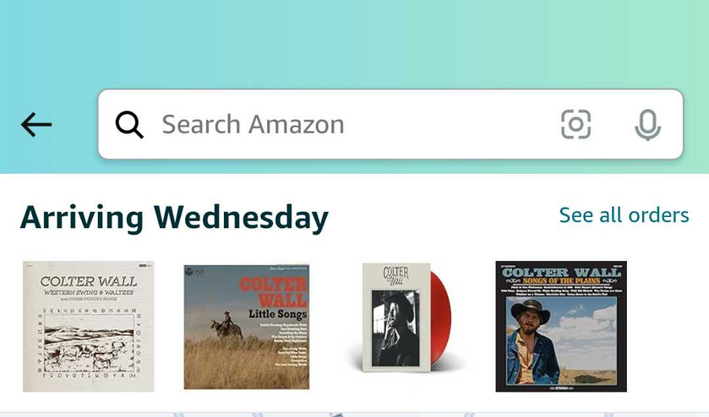Screen dimensions: 709x417
Task: Tap the Colter Wall title on the Western Swing cover
Action: (89, 281)
